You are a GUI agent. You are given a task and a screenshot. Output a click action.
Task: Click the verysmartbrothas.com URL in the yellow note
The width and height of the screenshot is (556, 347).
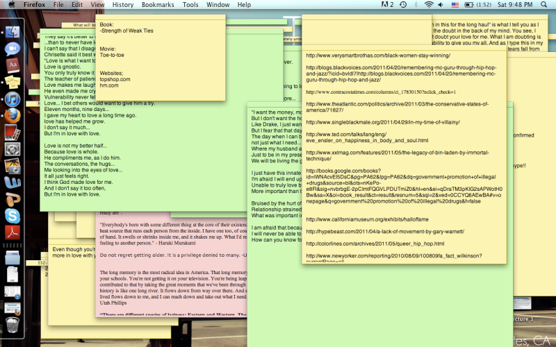coord(378,56)
